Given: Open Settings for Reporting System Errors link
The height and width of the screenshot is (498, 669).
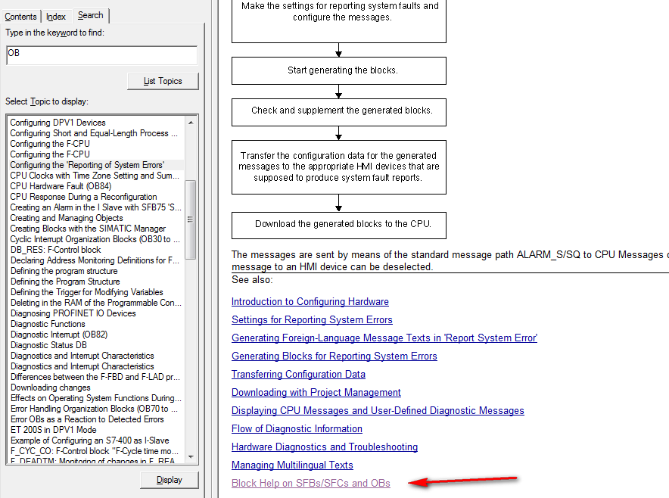Looking at the screenshot, I should 312,319.
